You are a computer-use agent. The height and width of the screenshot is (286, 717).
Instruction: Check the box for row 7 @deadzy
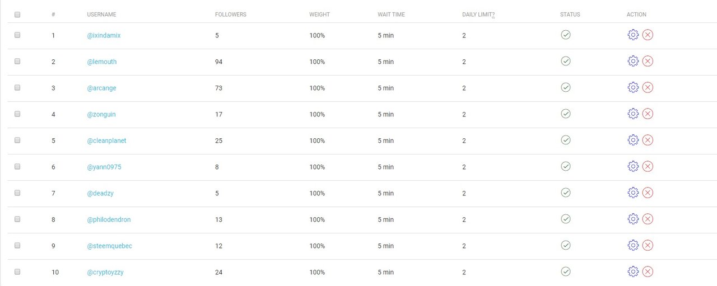click(x=17, y=193)
